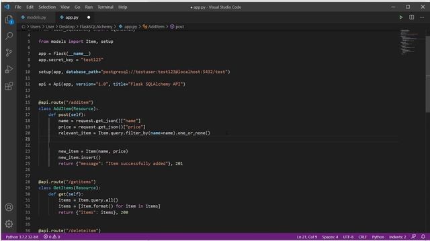The image size is (430, 241).
Task: Click the vertical editor scrollbar thumb
Action: point(427,74)
